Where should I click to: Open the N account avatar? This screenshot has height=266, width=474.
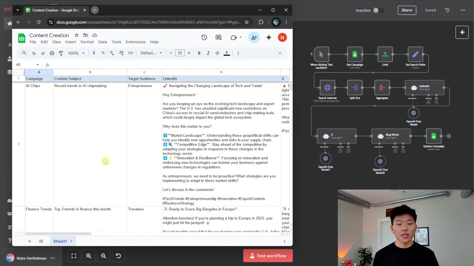(x=282, y=38)
